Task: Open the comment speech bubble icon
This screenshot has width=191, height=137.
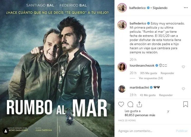Action: pos(130,104)
